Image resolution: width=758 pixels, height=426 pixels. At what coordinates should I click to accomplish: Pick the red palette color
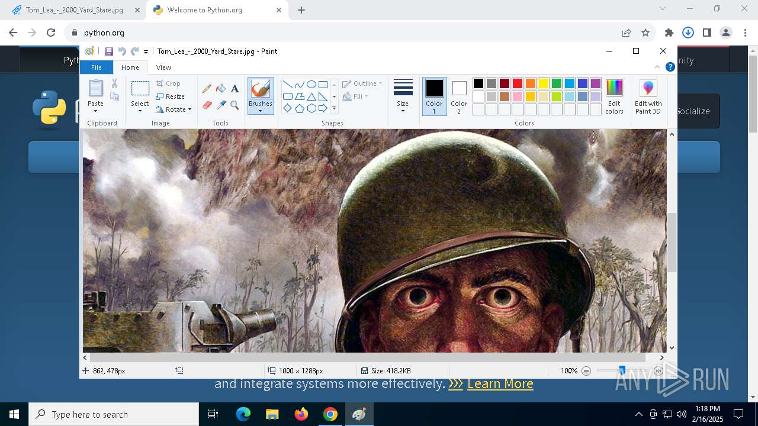pos(518,83)
